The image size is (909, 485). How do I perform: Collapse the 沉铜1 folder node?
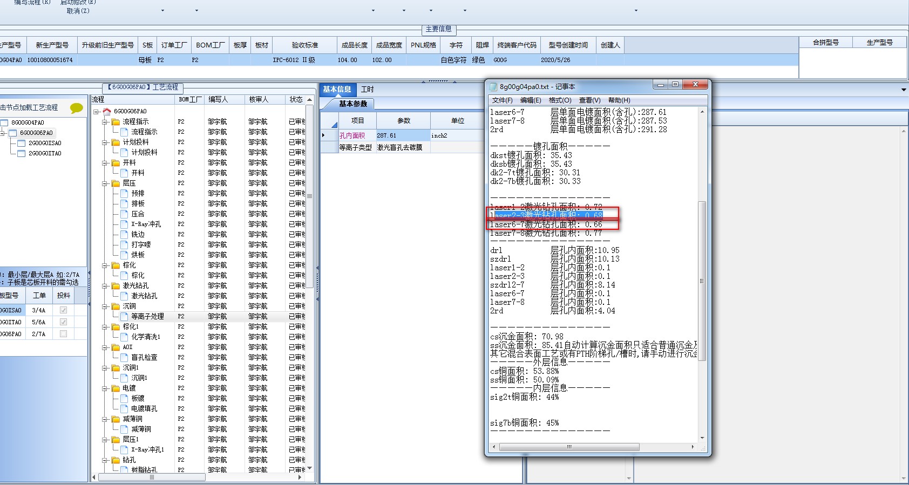pyautogui.click(x=105, y=368)
